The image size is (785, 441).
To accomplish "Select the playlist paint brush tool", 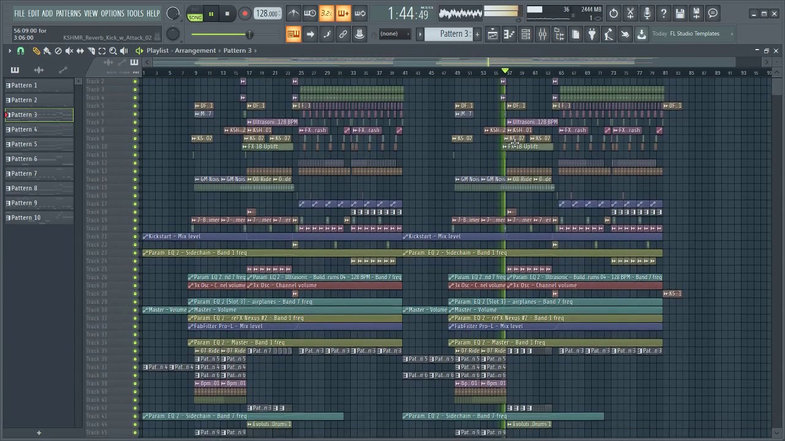I will click(x=47, y=51).
